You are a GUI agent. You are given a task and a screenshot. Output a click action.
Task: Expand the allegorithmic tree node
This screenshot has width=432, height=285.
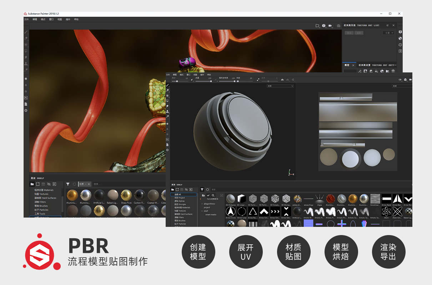202,204
